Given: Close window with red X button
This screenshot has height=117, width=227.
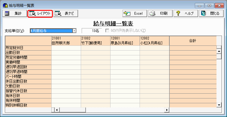Looking at the screenshot, I should pyautogui.click(x=219, y=6).
